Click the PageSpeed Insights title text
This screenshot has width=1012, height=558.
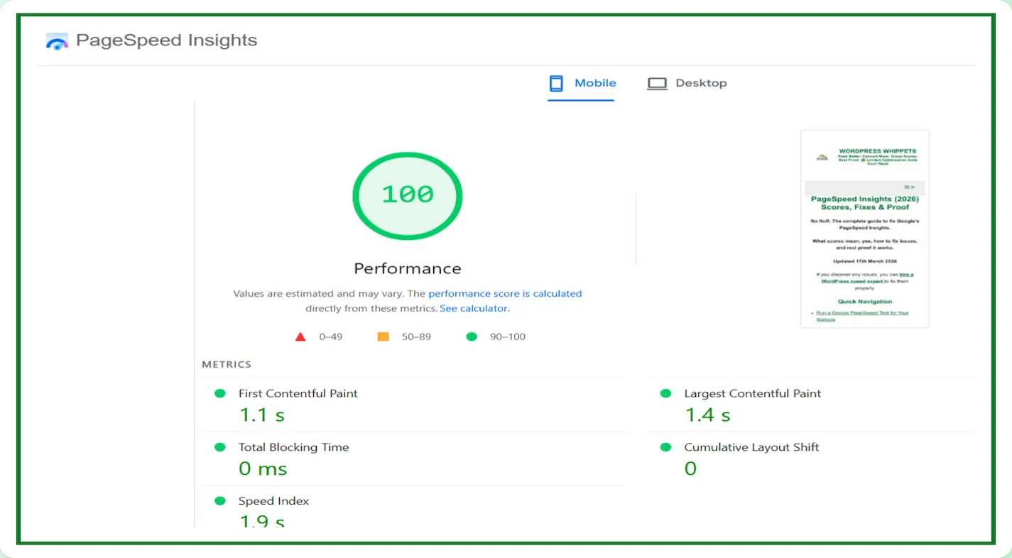pyautogui.click(x=166, y=40)
